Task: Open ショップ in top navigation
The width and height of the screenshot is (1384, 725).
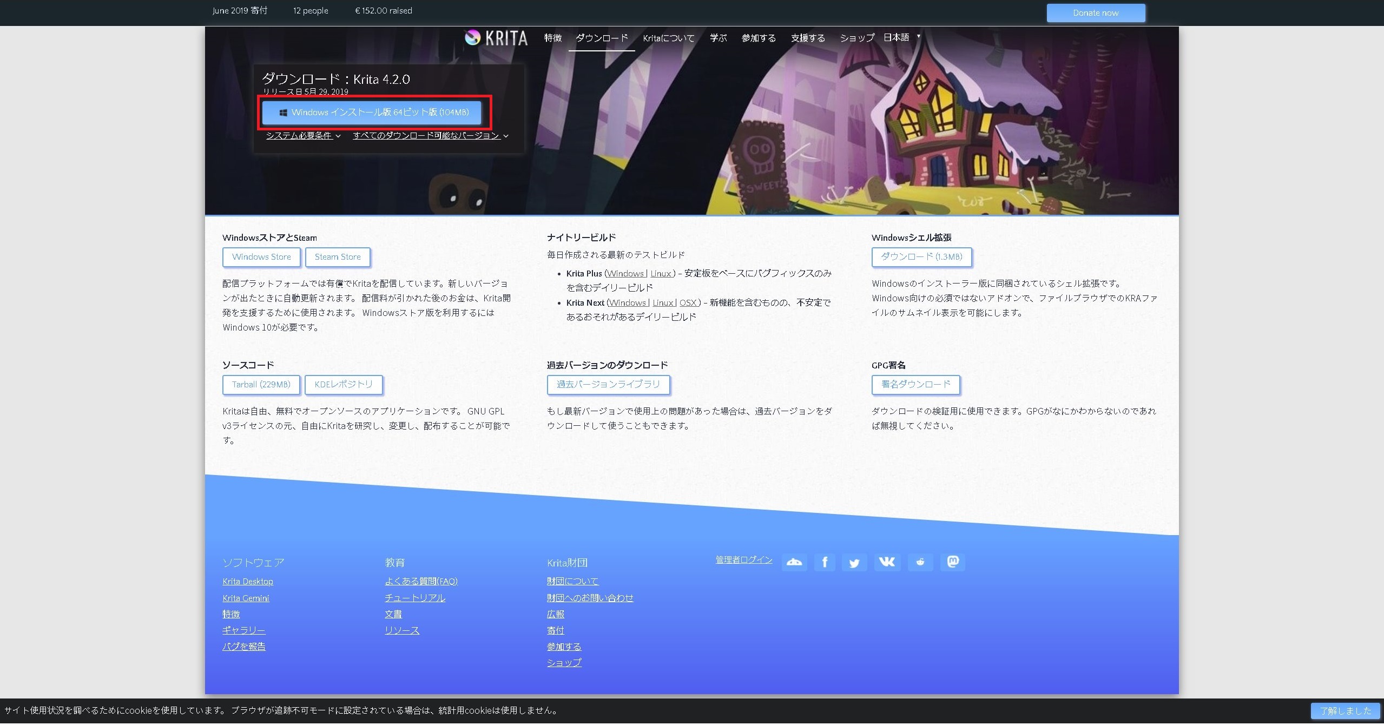Action: point(857,38)
